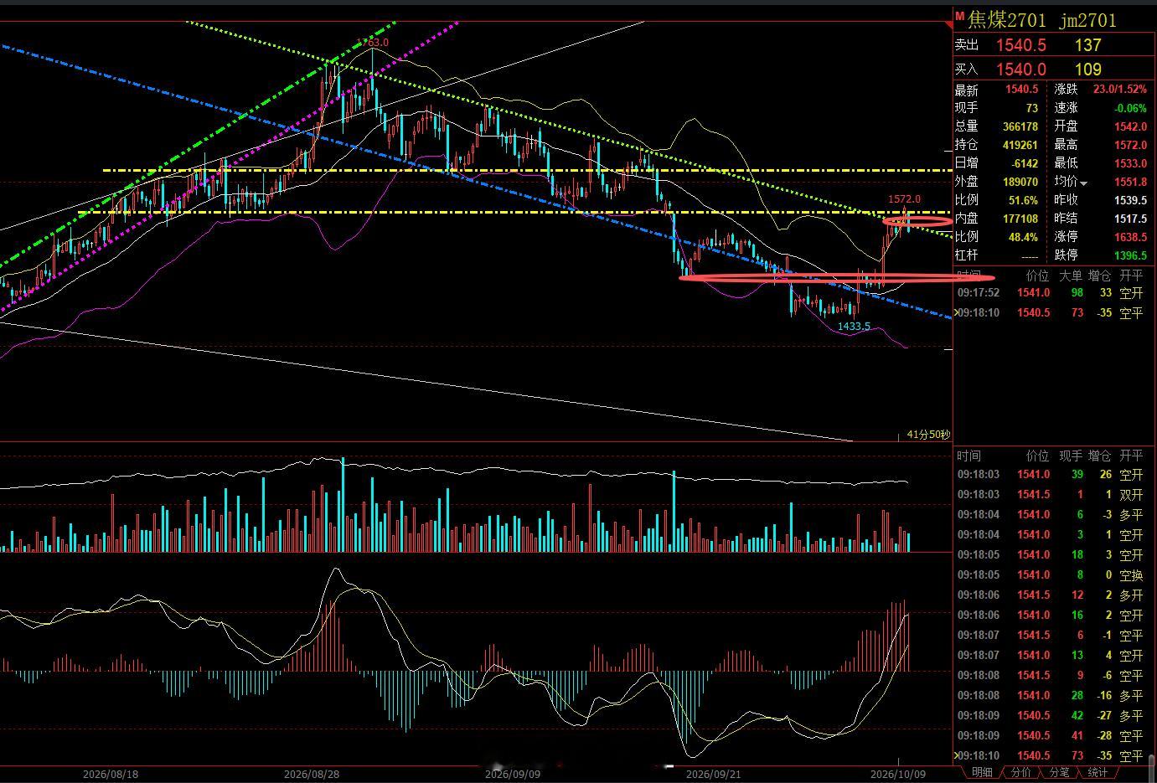Click the 卖出 price 1540.5
Screen dimensions: 1157x783
1020,45
